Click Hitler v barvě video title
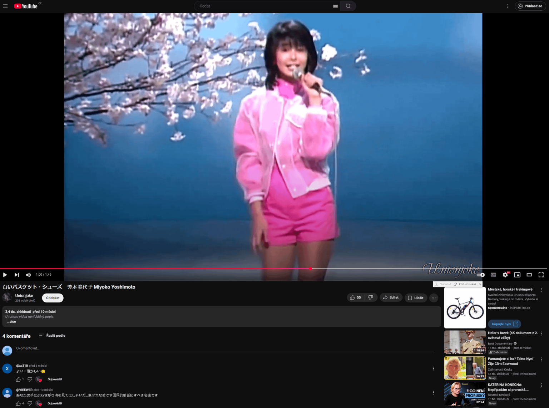The height and width of the screenshot is (408, 549). pos(513,335)
